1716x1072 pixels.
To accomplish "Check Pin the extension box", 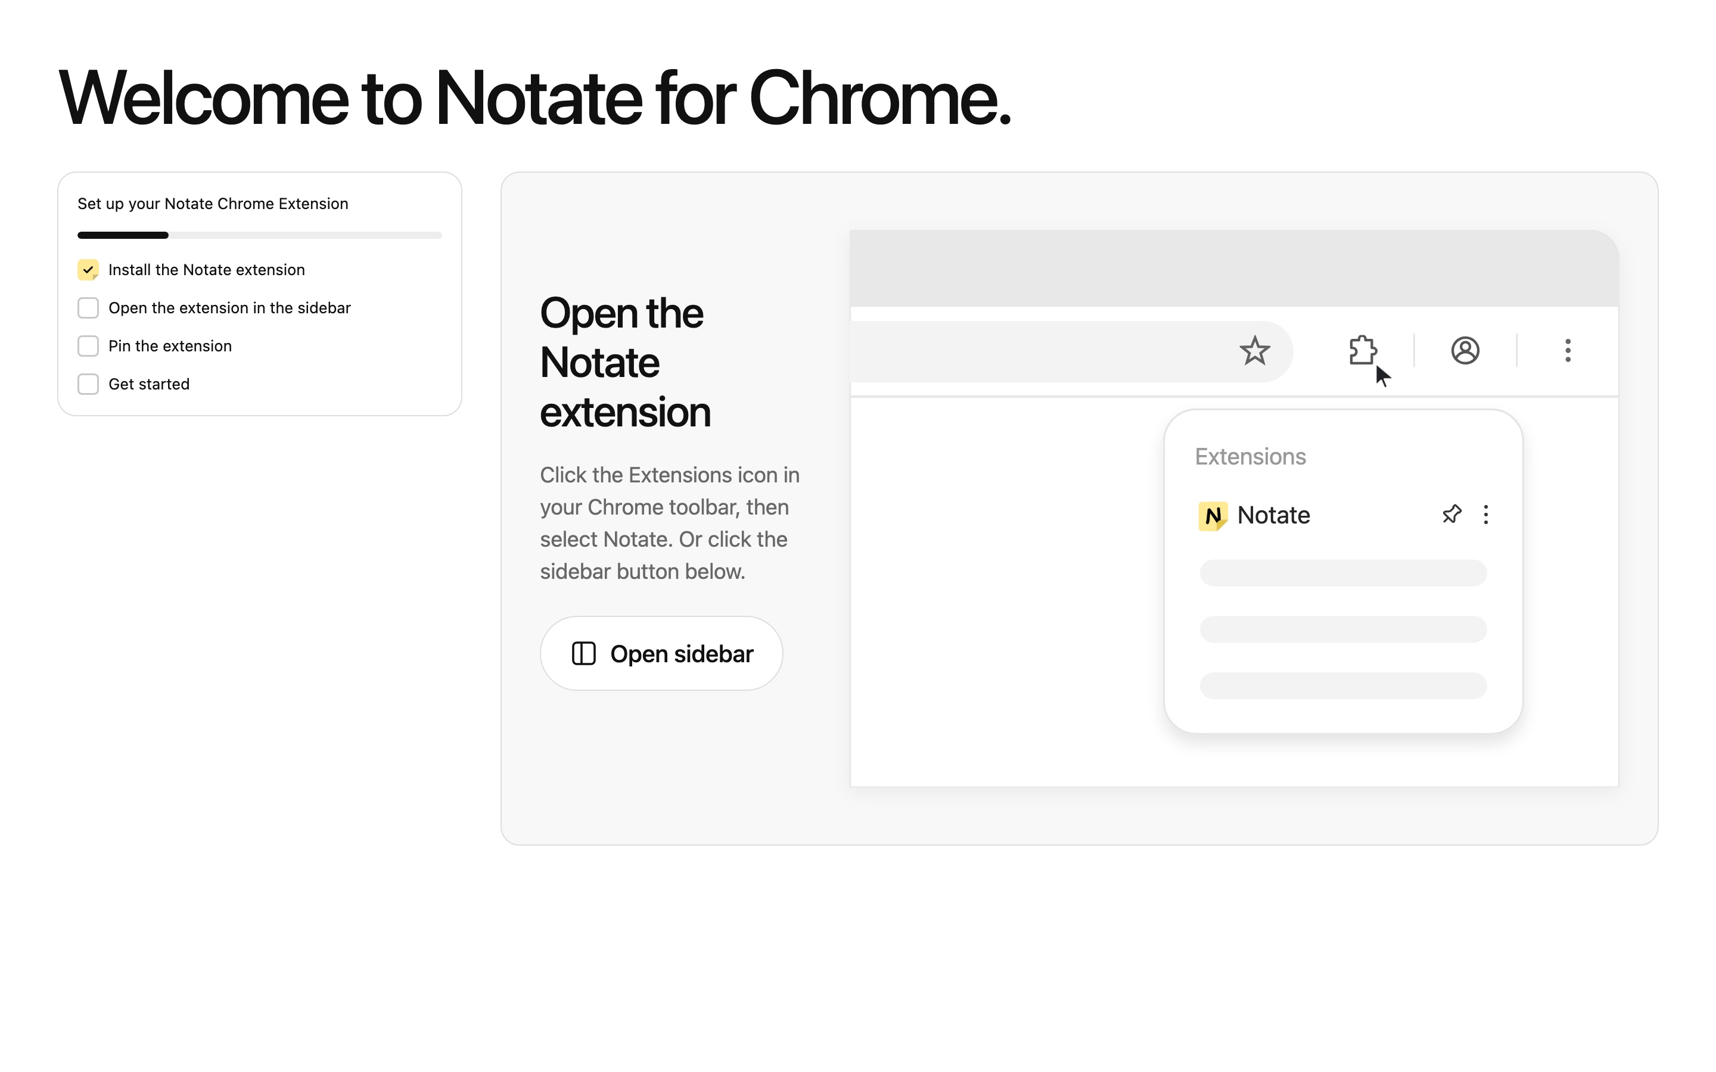I will coord(88,346).
